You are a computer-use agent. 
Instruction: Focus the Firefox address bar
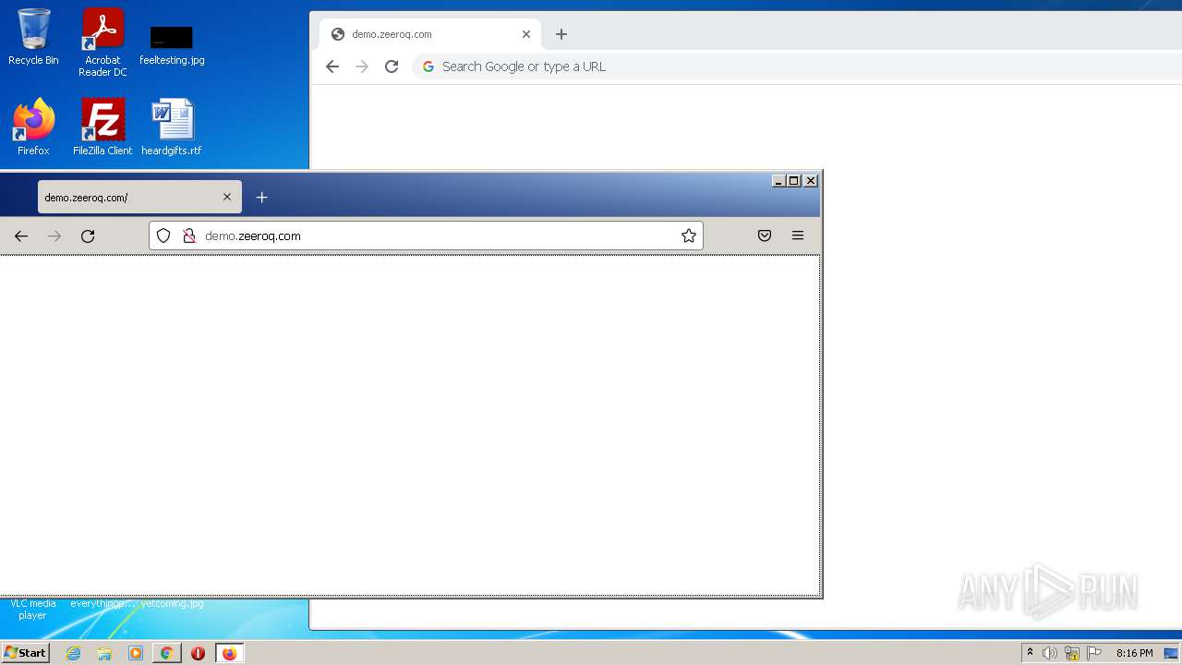coord(426,236)
